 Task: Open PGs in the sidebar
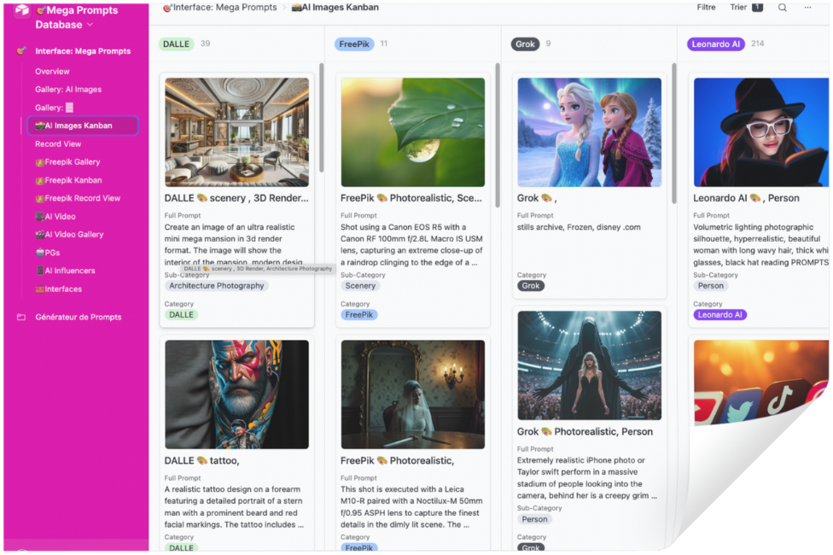47,253
